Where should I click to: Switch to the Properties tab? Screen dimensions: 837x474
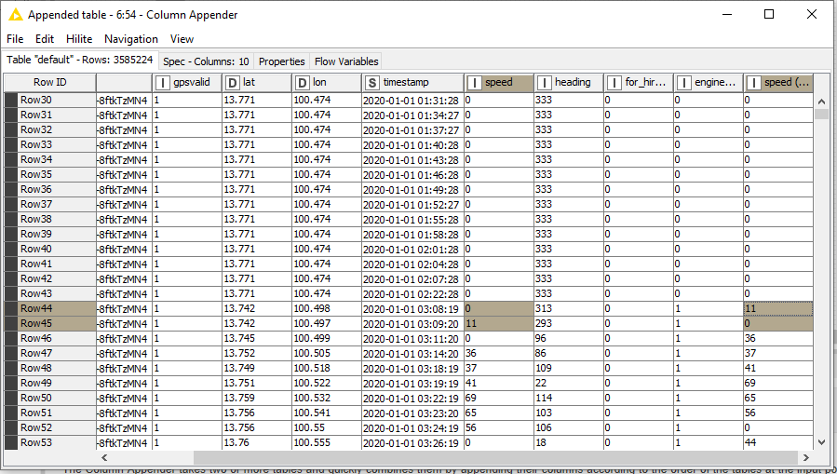point(282,61)
